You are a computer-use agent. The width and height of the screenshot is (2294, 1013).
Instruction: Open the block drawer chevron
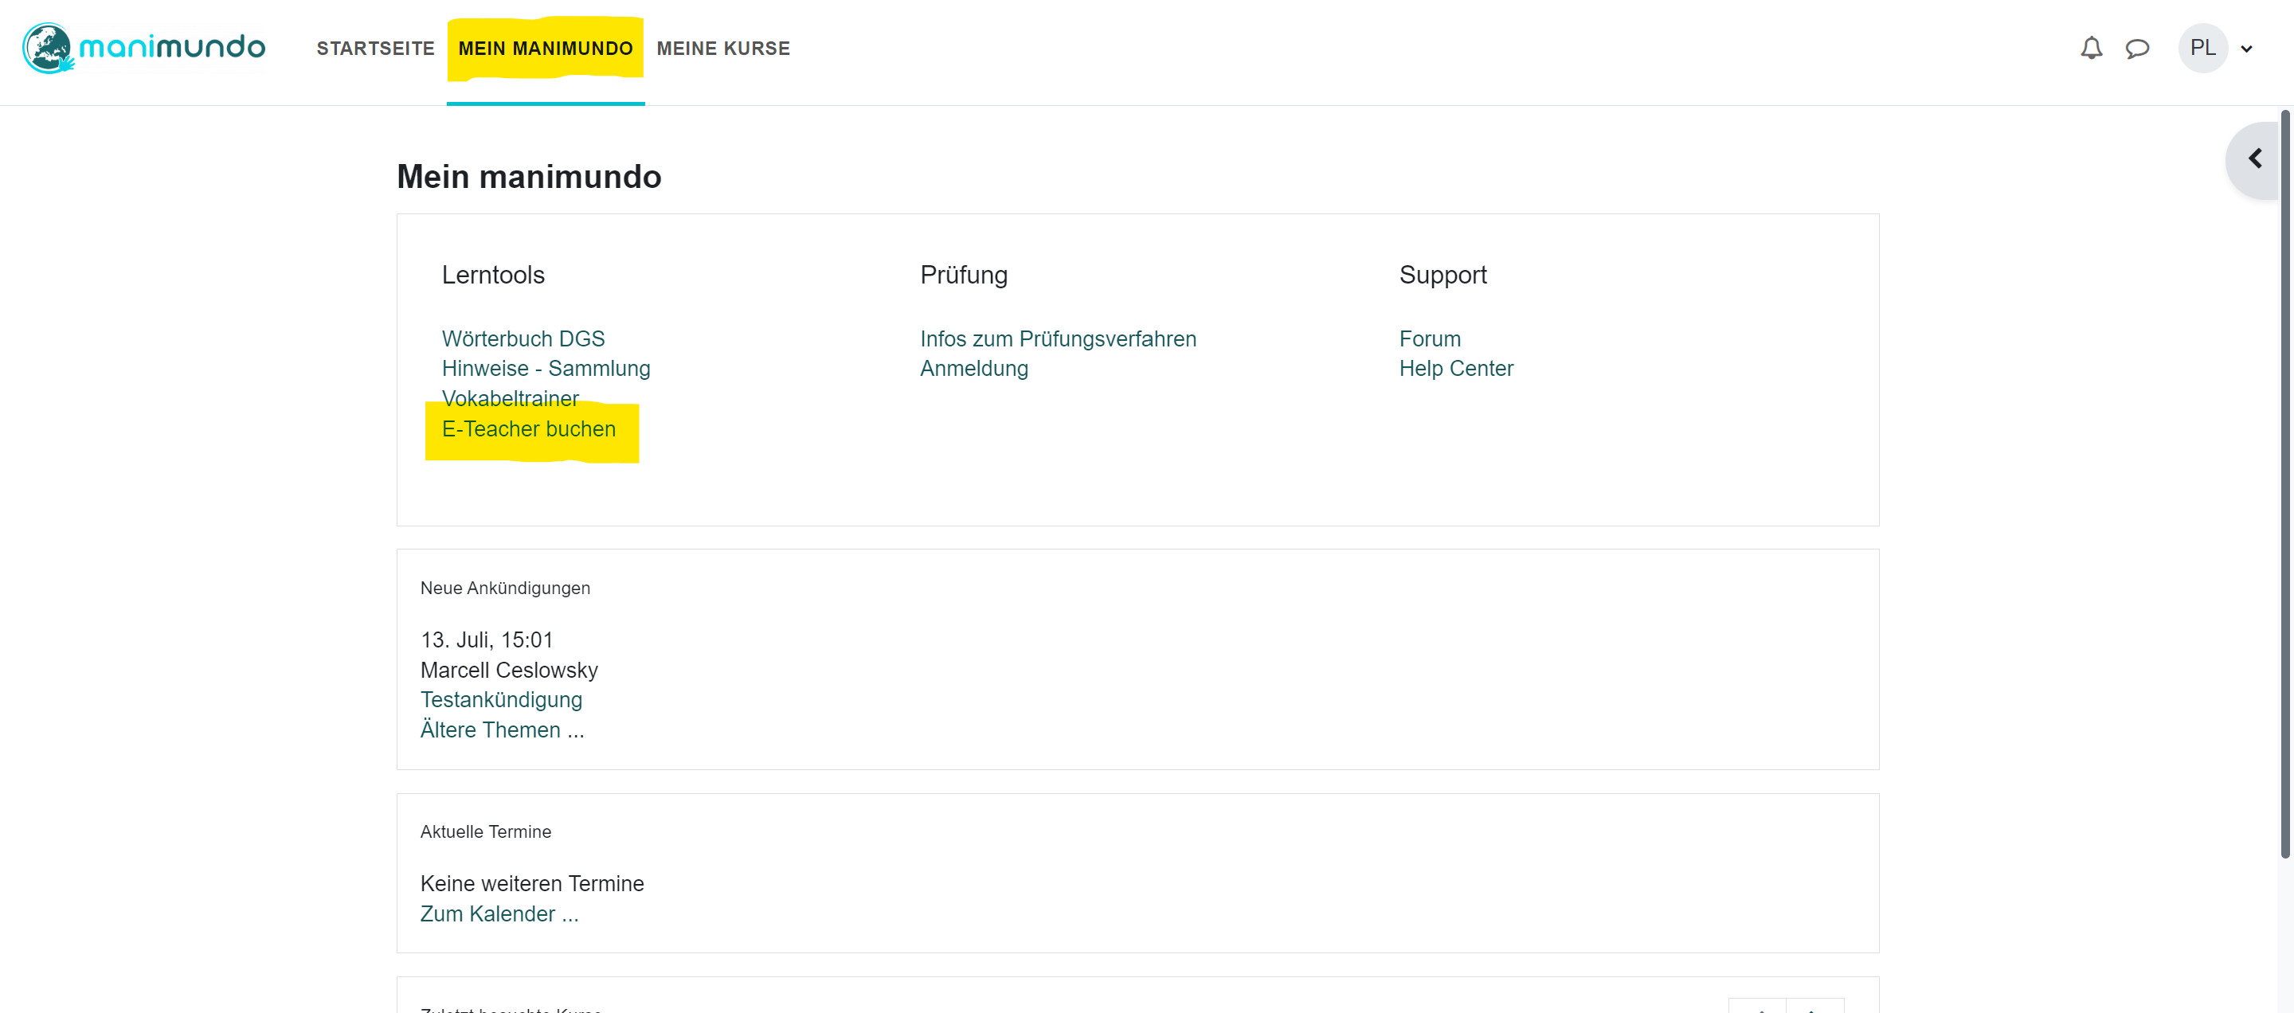coord(2254,159)
